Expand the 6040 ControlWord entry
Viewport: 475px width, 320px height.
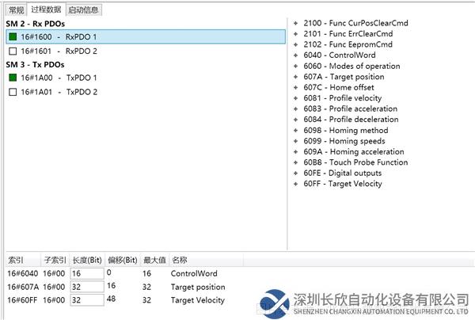point(296,55)
